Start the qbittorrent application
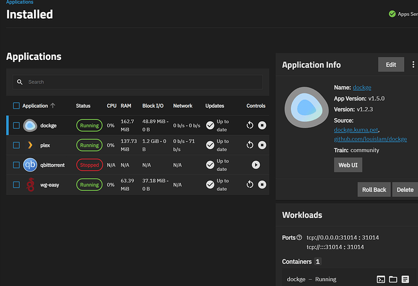 (256, 165)
